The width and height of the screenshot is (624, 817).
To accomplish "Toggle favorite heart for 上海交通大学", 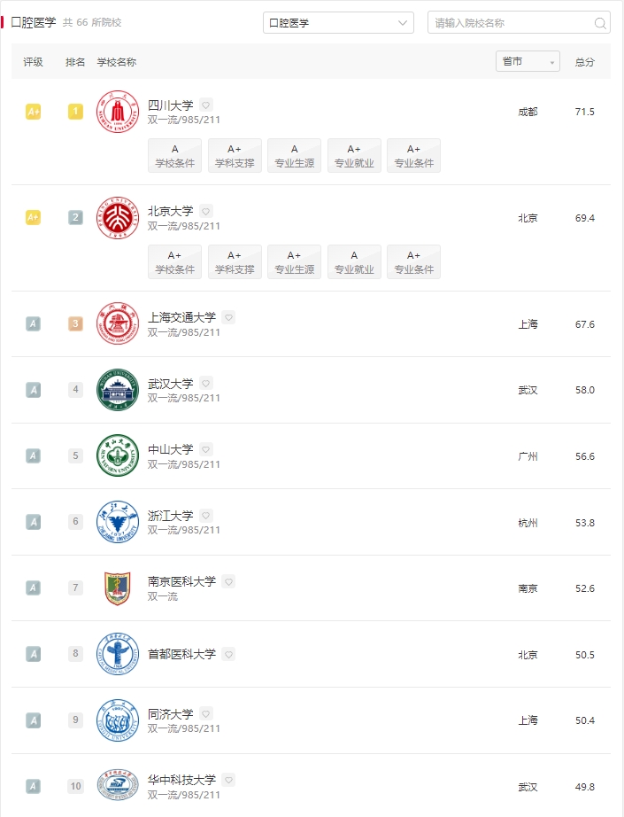I will click(228, 317).
